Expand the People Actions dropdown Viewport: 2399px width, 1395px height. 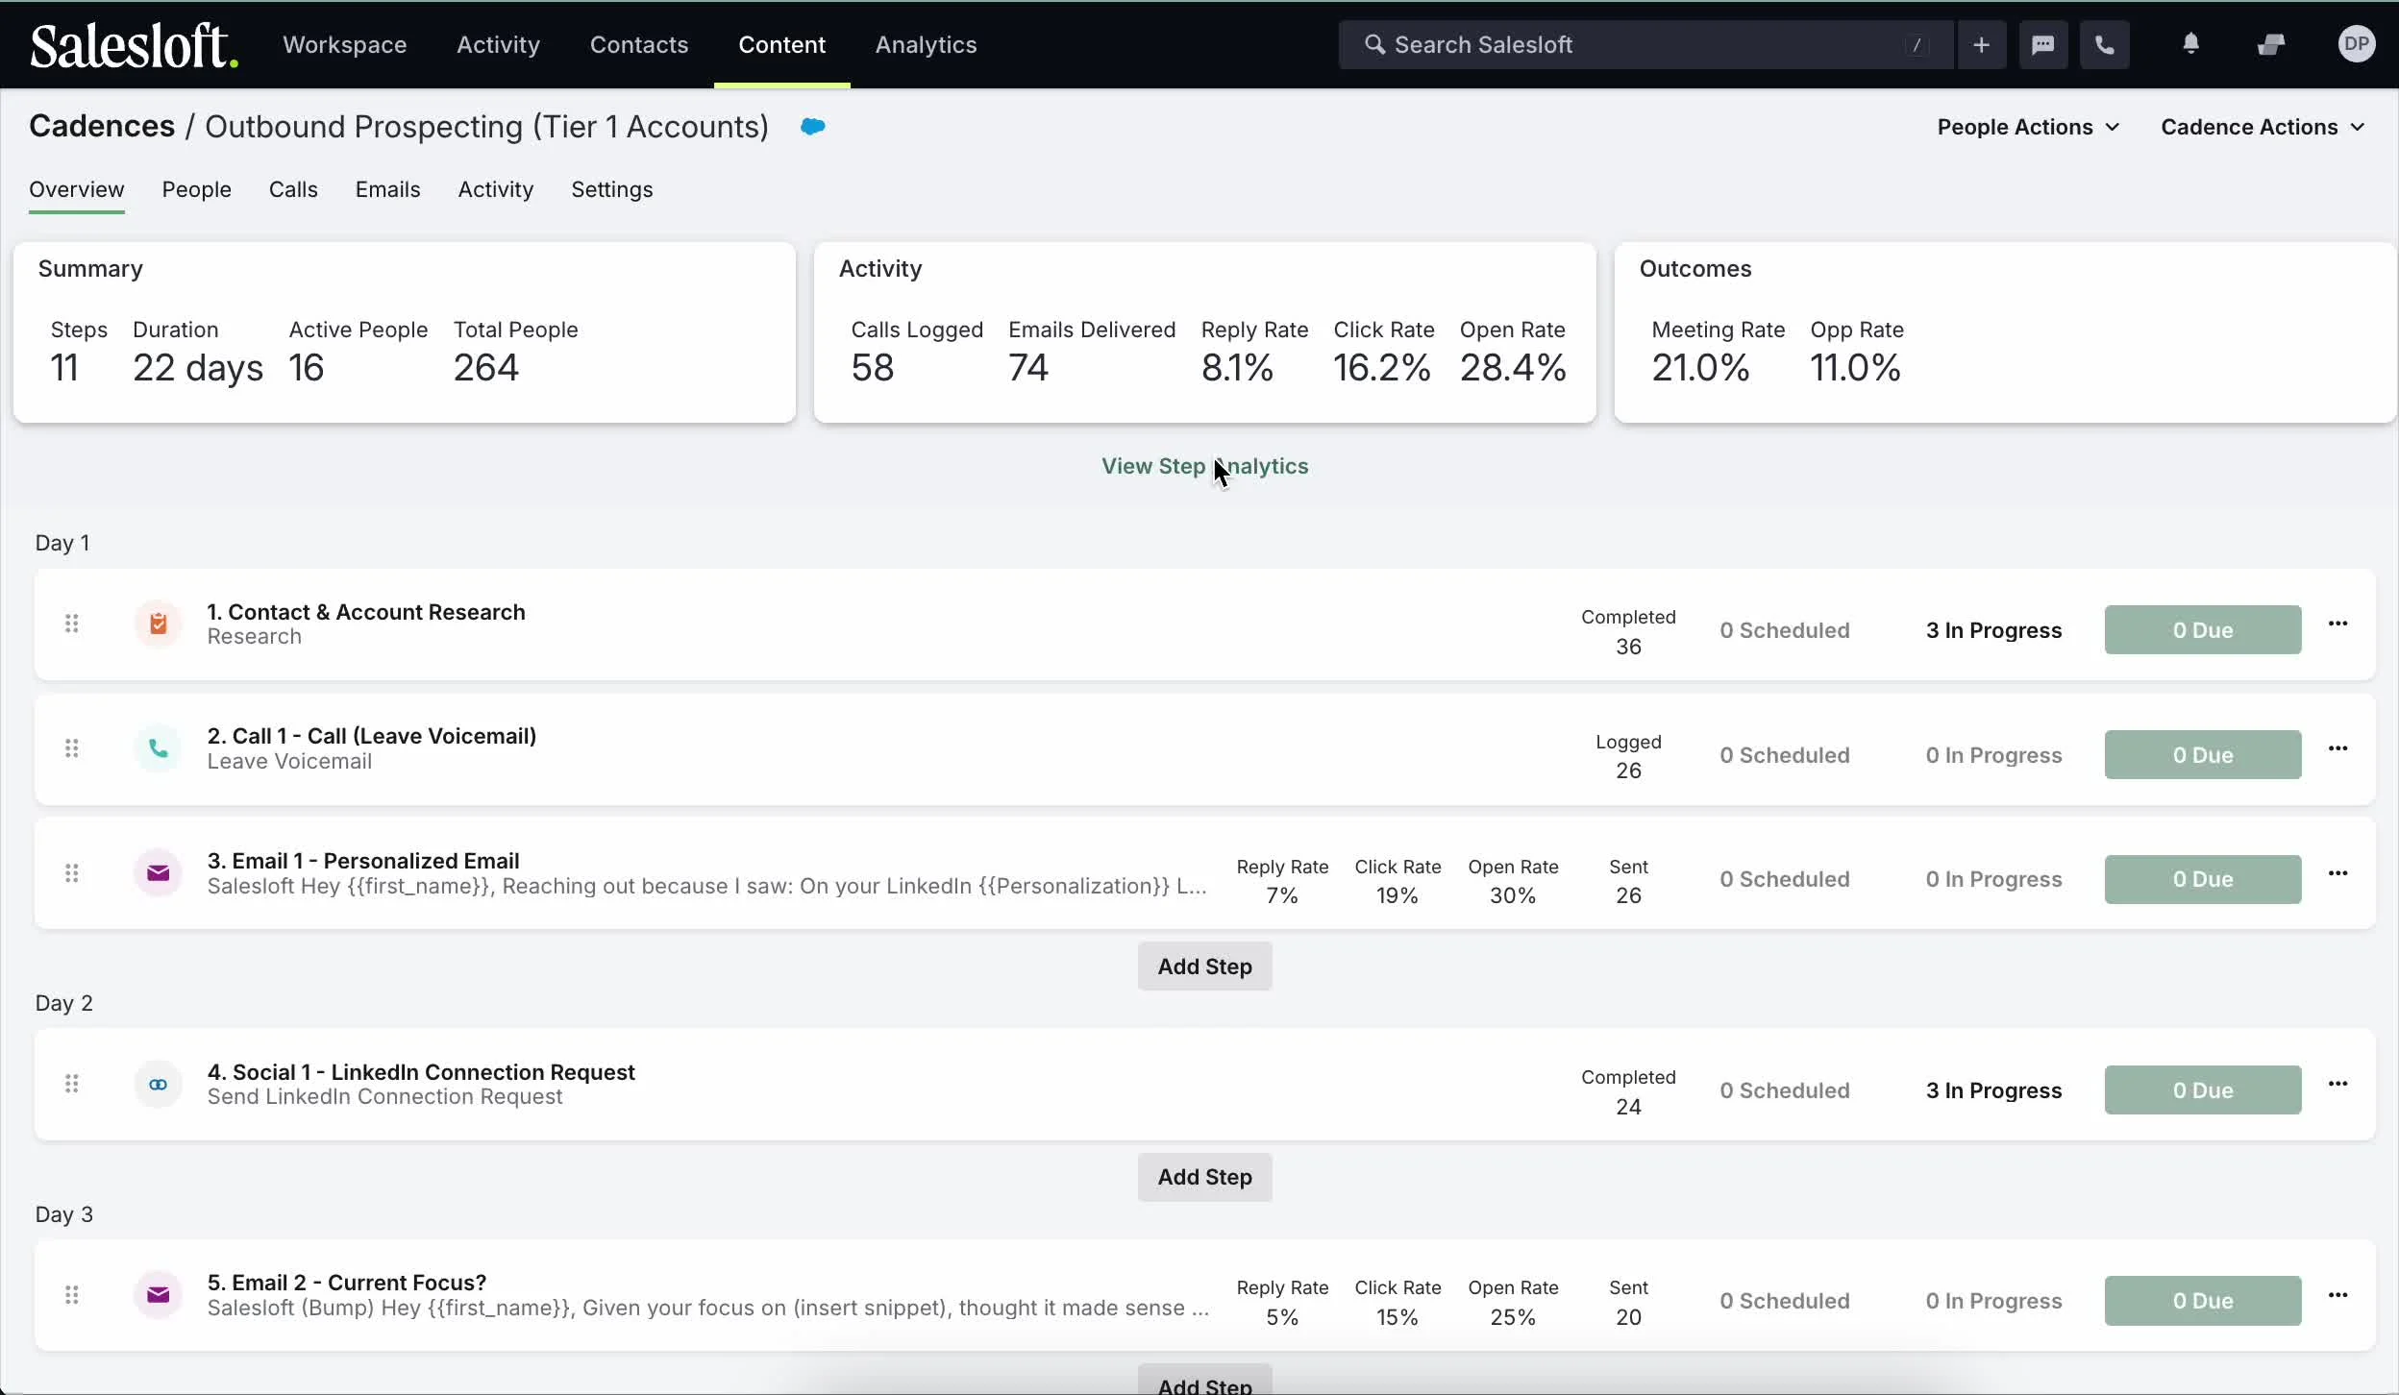point(2028,127)
